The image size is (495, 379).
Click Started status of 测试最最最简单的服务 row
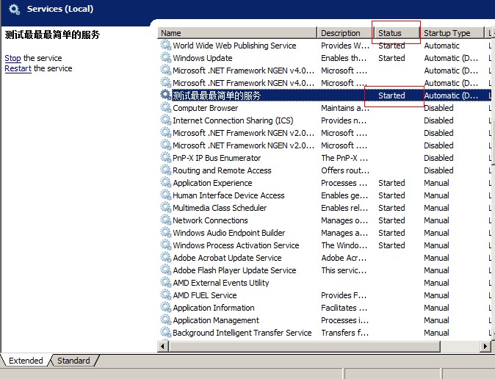(391, 95)
